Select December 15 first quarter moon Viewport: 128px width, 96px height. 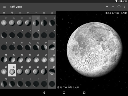click(x=52, y=46)
